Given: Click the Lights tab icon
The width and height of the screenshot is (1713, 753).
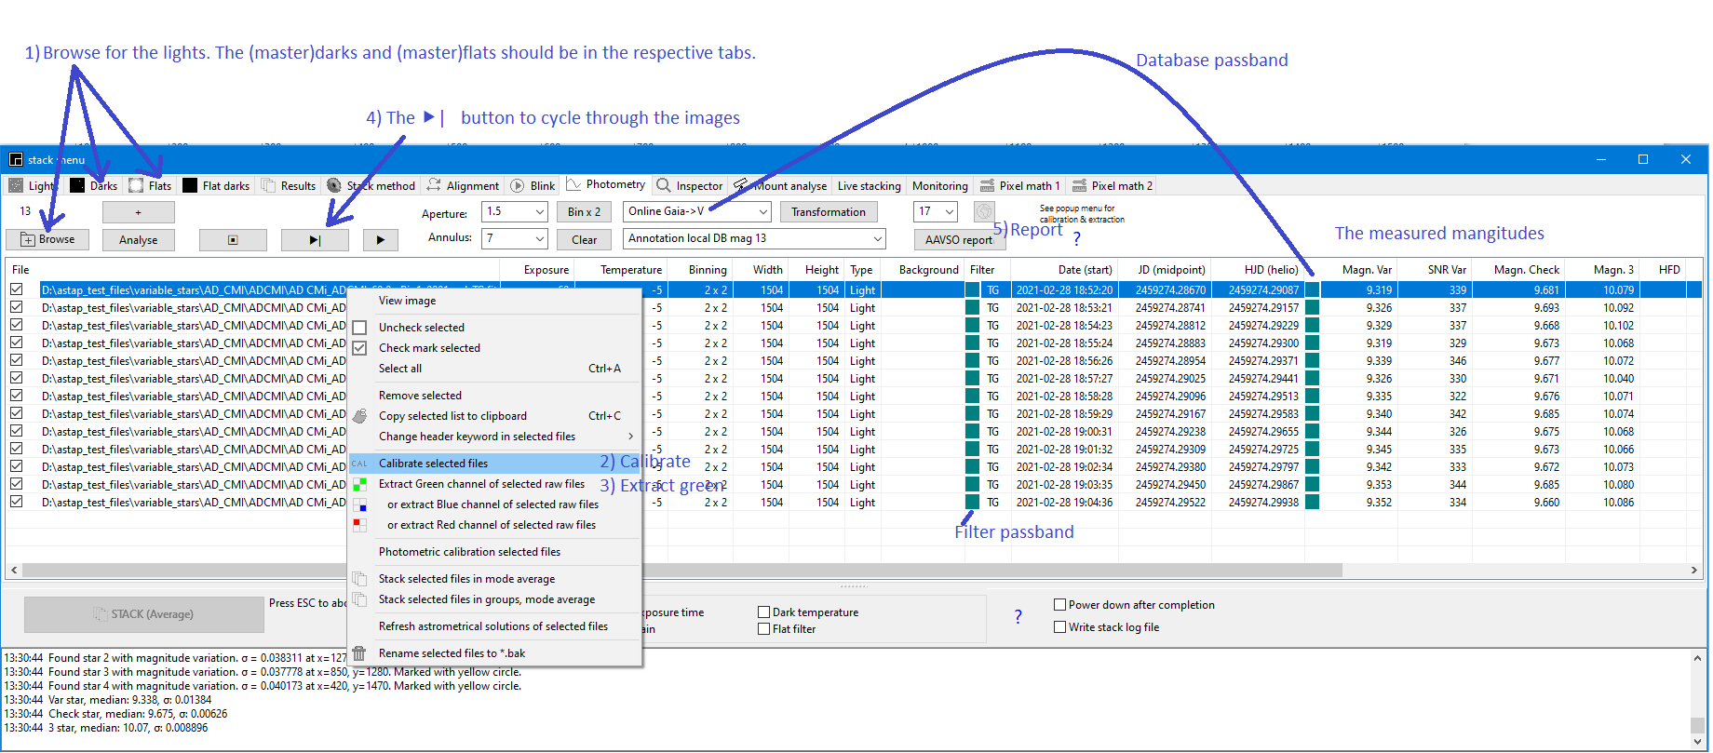Looking at the screenshot, I should point(16,185).
